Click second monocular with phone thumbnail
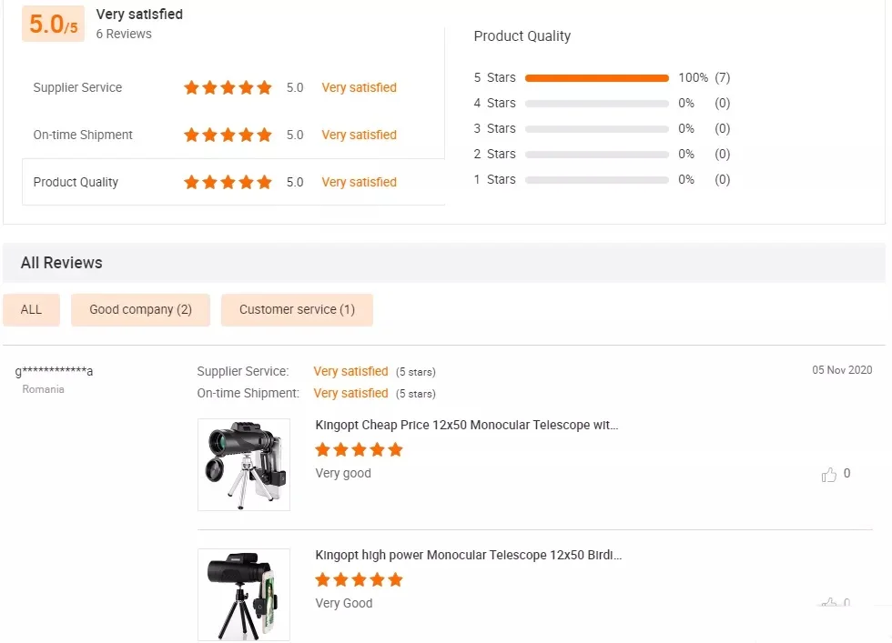The width and height of the screenshot is (892, 643). point(244,594)
